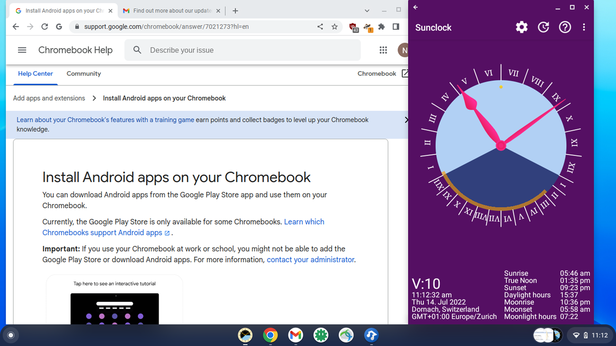Open the status tray with clock

pos(590,335)
